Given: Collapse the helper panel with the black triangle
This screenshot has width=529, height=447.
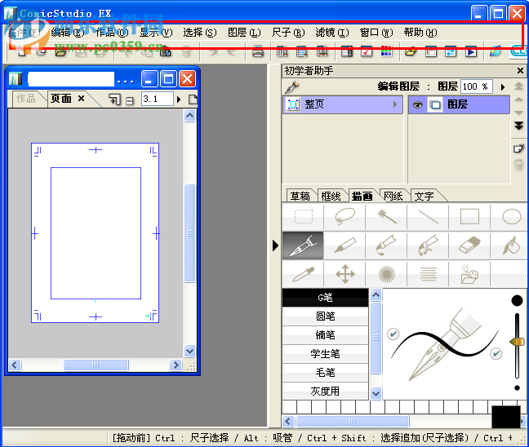Looking at the screenshot, I should click(x=275, y=246).
